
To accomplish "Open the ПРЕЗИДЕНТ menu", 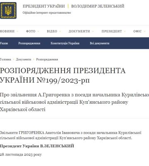I will click(x=112, y=31).
